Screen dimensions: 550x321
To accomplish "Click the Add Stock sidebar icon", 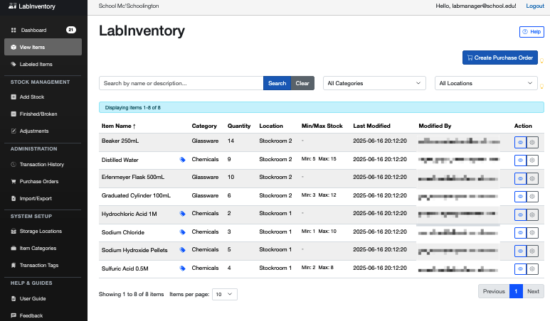I will 14,97.
